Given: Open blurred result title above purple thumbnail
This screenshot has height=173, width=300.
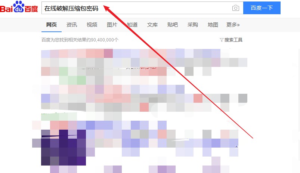Looking at the screenshot, I should point(101,125).
